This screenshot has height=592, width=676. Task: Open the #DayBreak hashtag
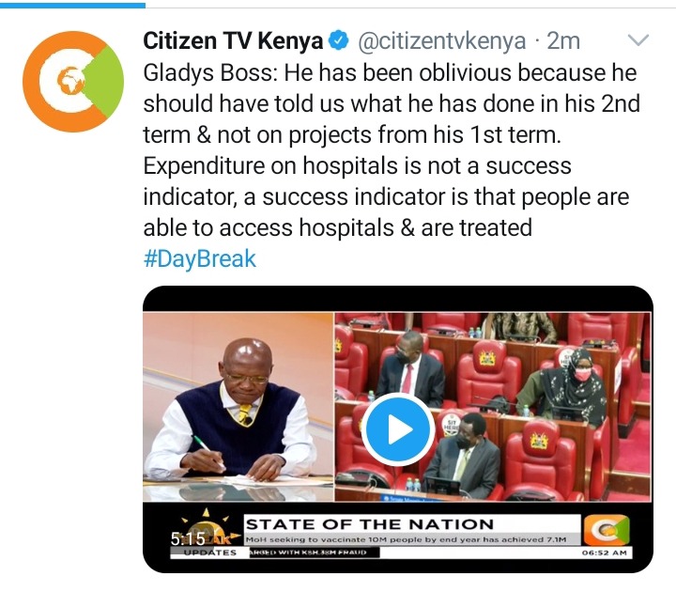200,258
